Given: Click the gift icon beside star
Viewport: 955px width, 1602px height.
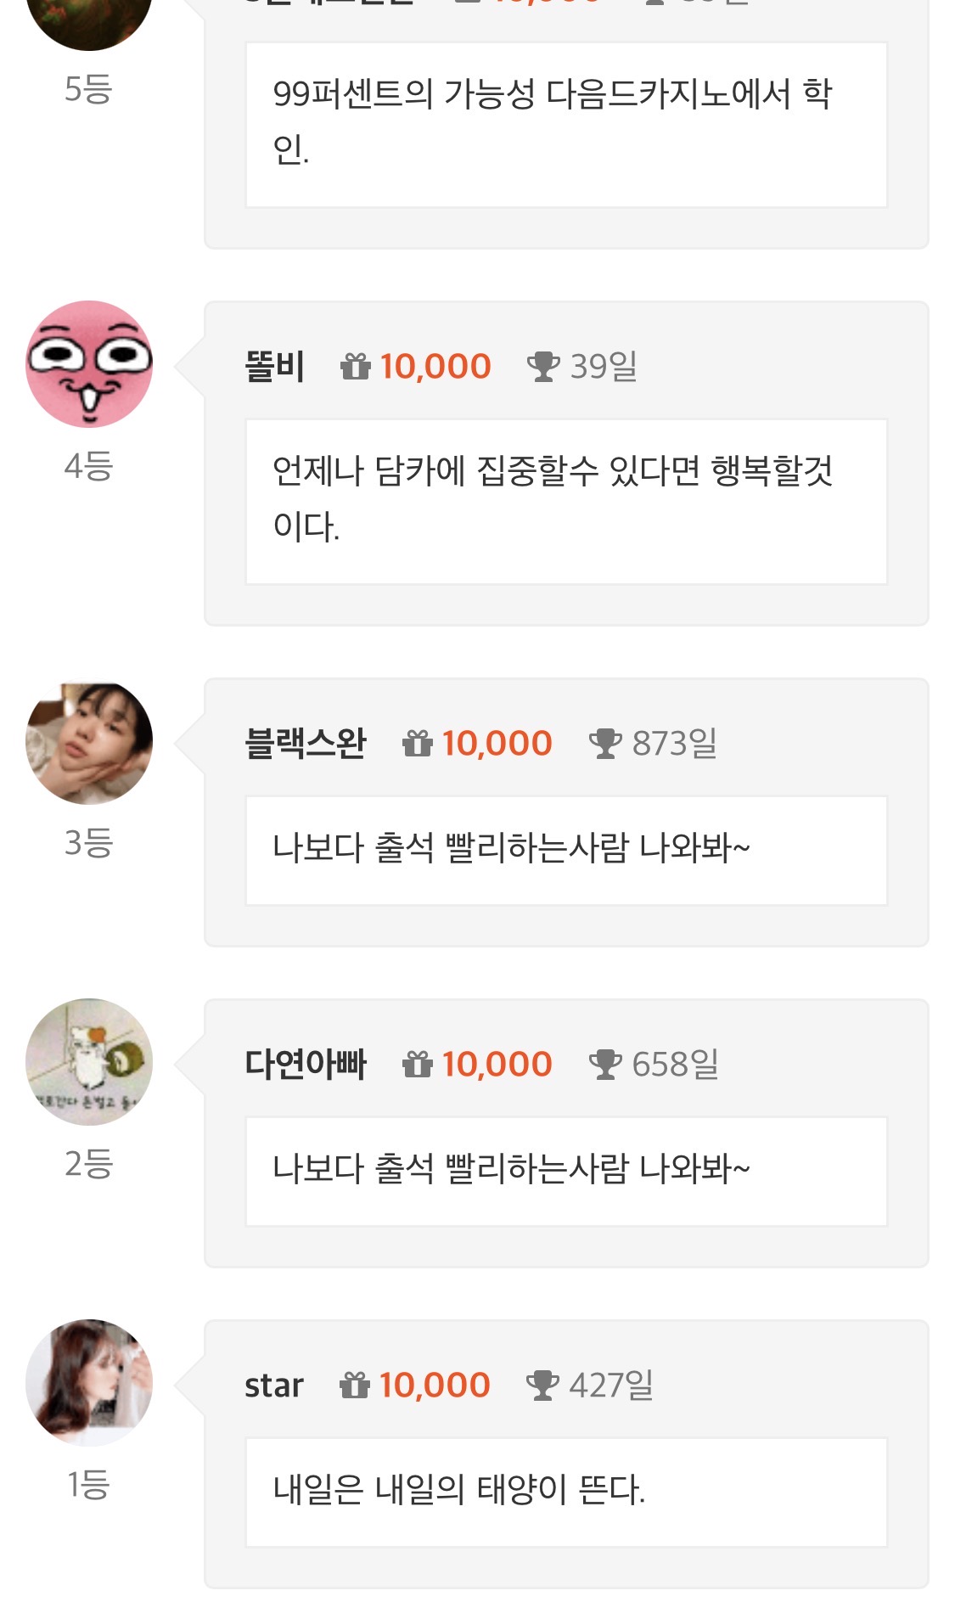Looking at the screenshot, I should pos(355,1386).
